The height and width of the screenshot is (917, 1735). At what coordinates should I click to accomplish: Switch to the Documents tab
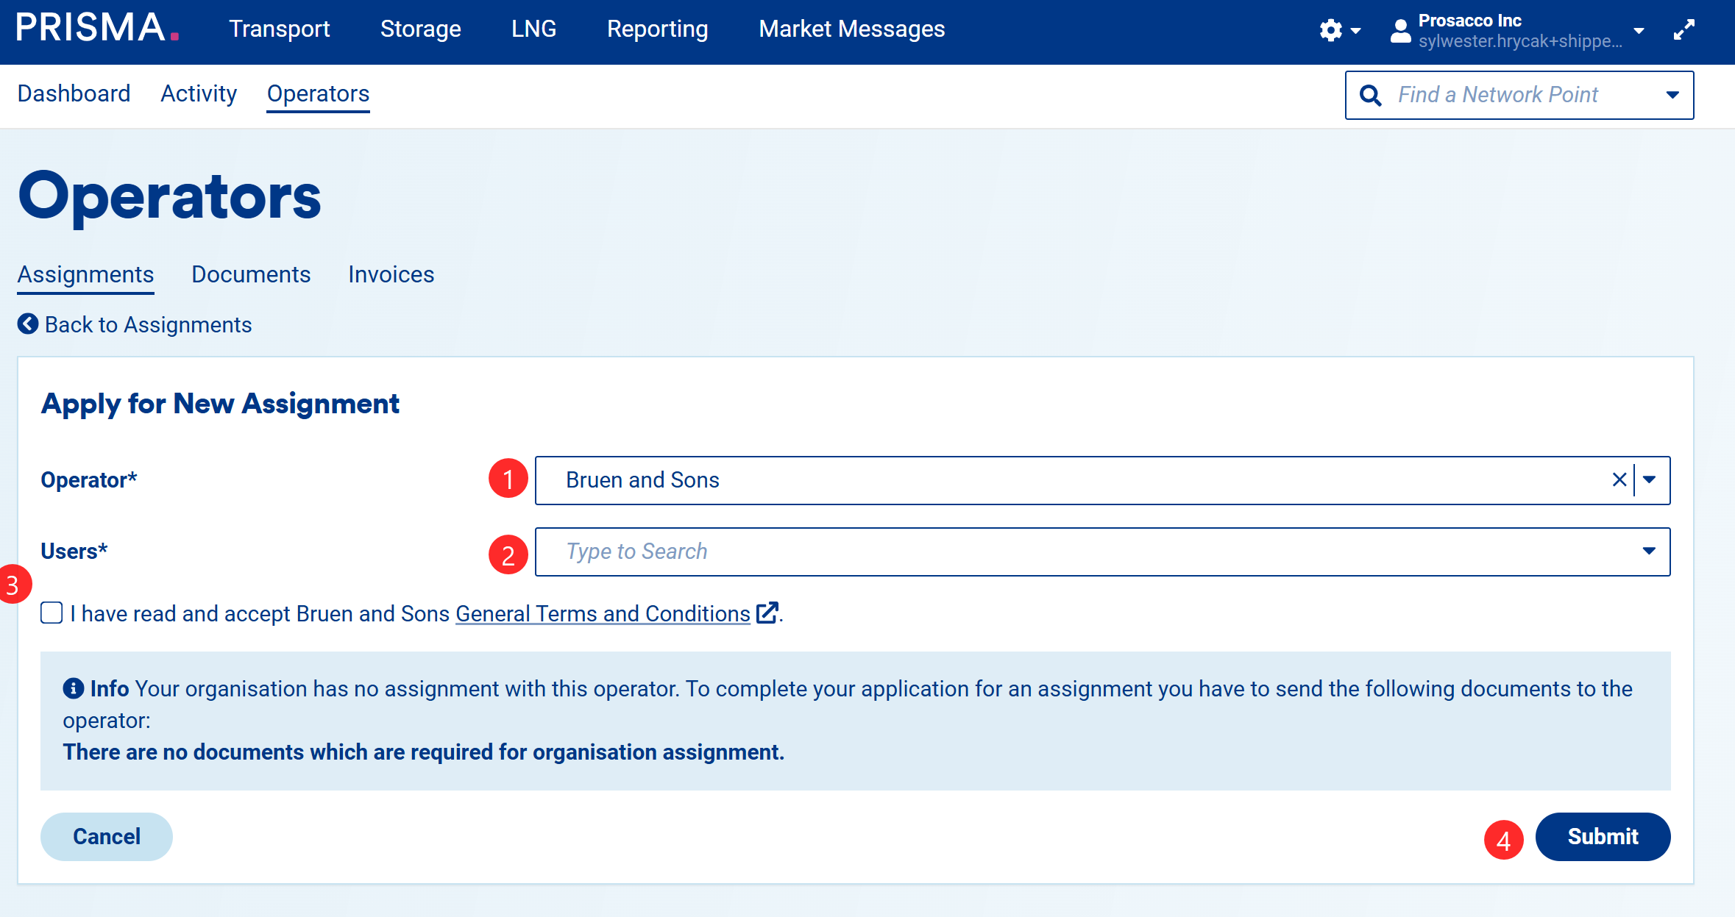click(x=251, y=274)
